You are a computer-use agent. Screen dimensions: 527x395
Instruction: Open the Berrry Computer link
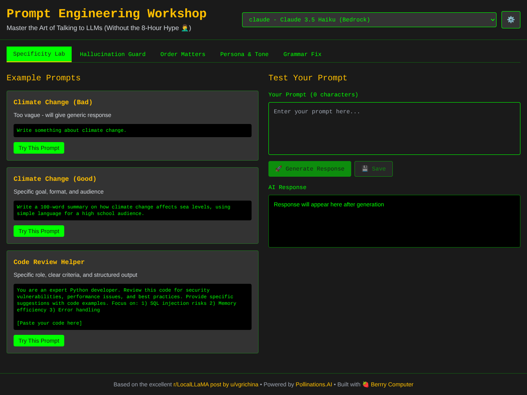click(392, 384)
